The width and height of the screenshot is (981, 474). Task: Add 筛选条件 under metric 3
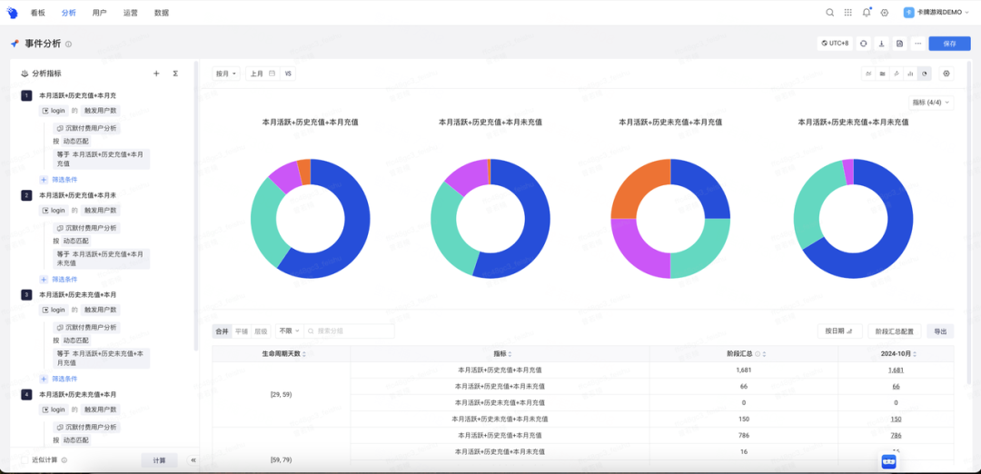click(x=59, y=379)
